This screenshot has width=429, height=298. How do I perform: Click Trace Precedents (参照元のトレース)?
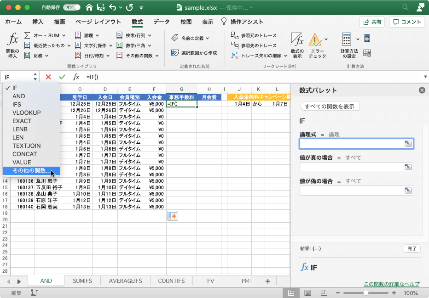254,35
